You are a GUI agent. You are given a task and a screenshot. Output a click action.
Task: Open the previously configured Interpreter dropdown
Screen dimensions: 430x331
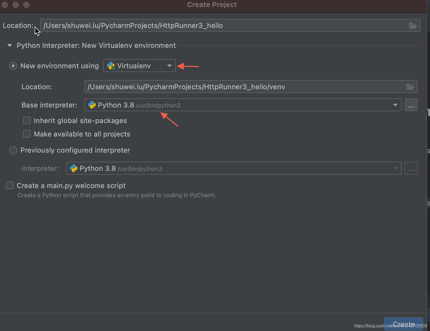[x=234, y=168]
